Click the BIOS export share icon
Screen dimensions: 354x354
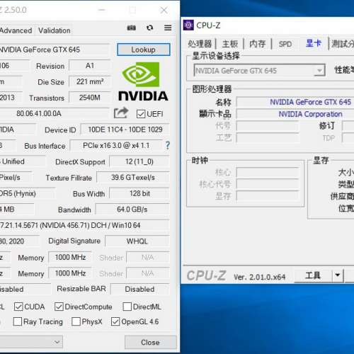(121, 113)
